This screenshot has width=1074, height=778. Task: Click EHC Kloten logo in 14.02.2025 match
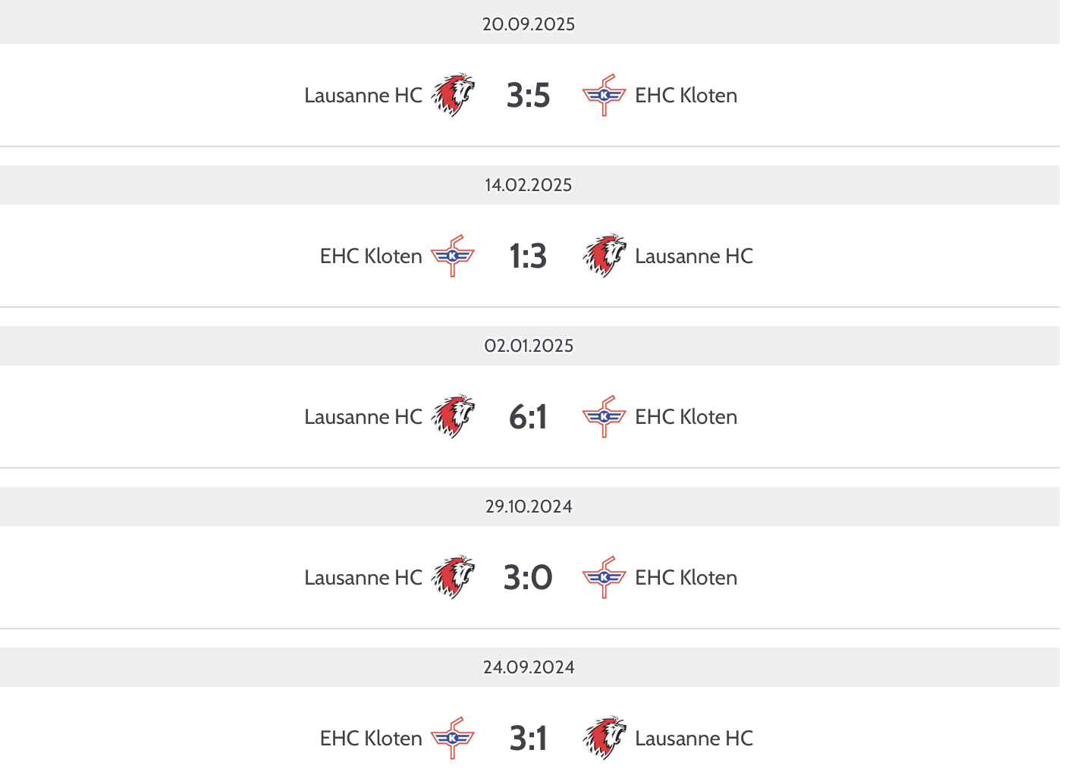point(453,256)
